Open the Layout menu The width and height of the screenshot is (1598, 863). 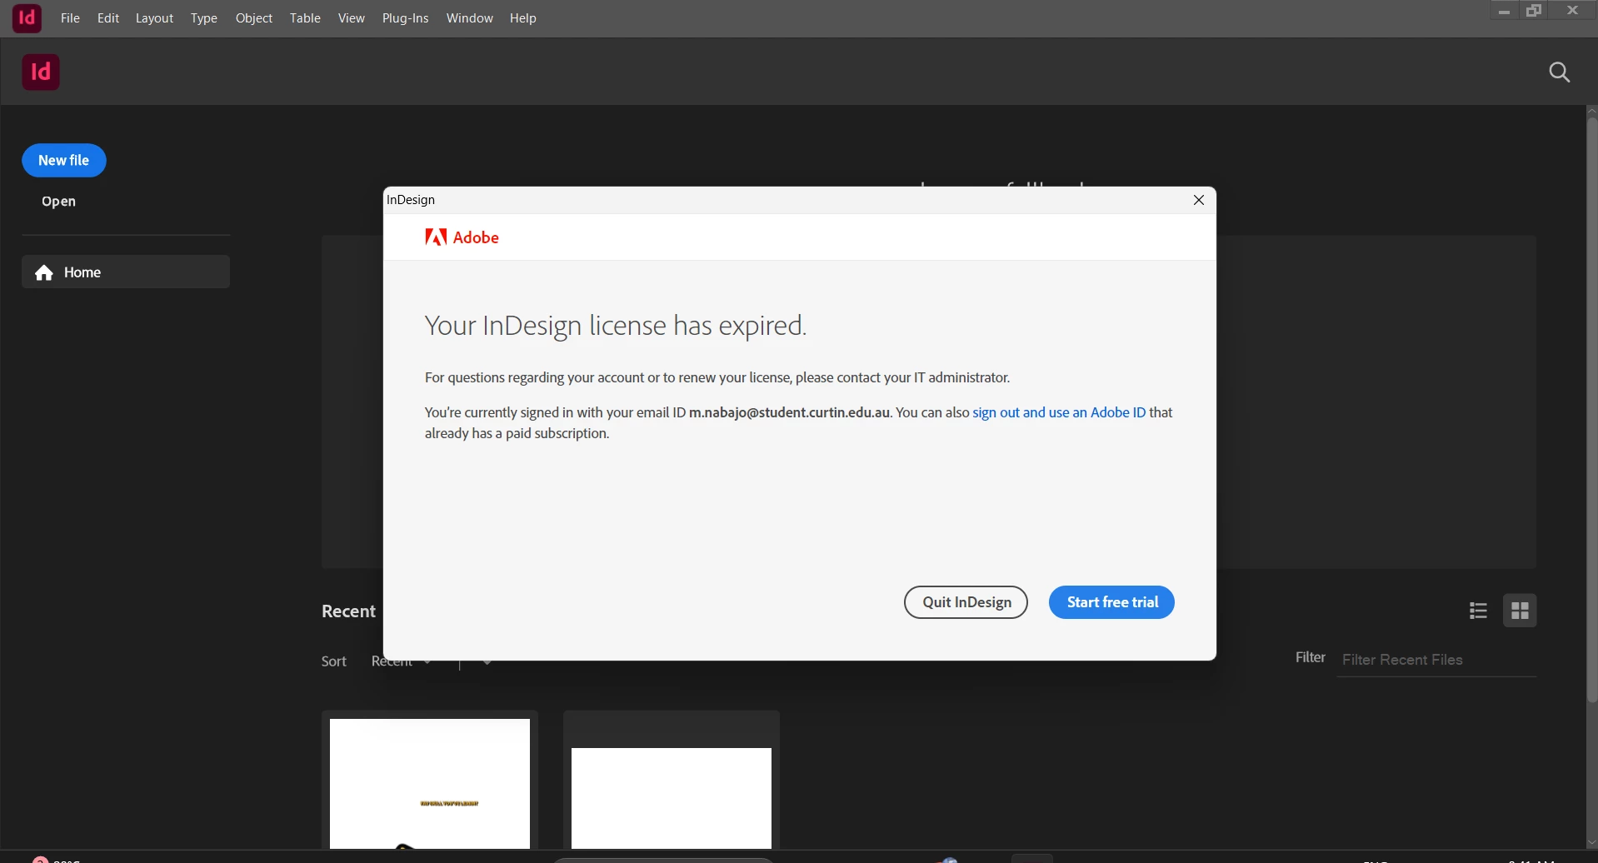(154, 17)
